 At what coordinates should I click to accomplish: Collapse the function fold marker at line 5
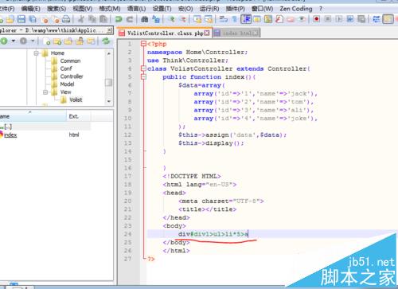coord(143,77)
